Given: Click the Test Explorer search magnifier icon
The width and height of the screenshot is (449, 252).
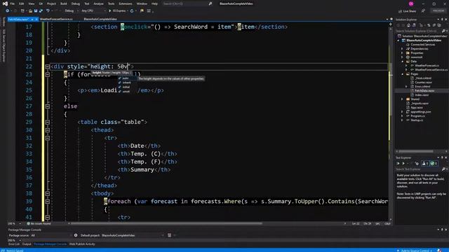Looking at the screenshot, I should pos(443,169).
